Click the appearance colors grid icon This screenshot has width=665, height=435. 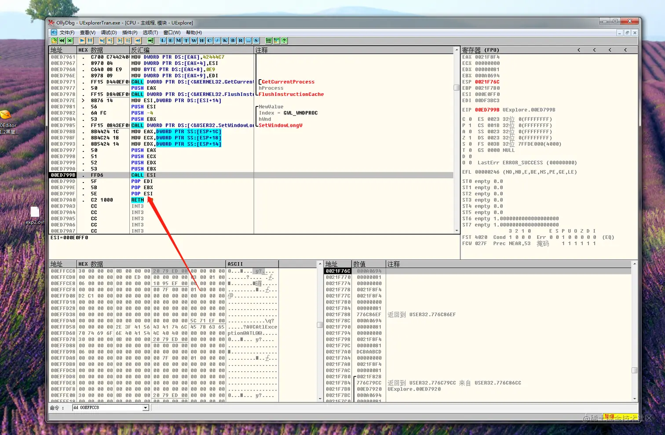click(276, 40)
